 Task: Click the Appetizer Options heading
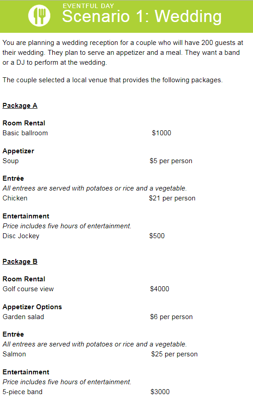32,307
